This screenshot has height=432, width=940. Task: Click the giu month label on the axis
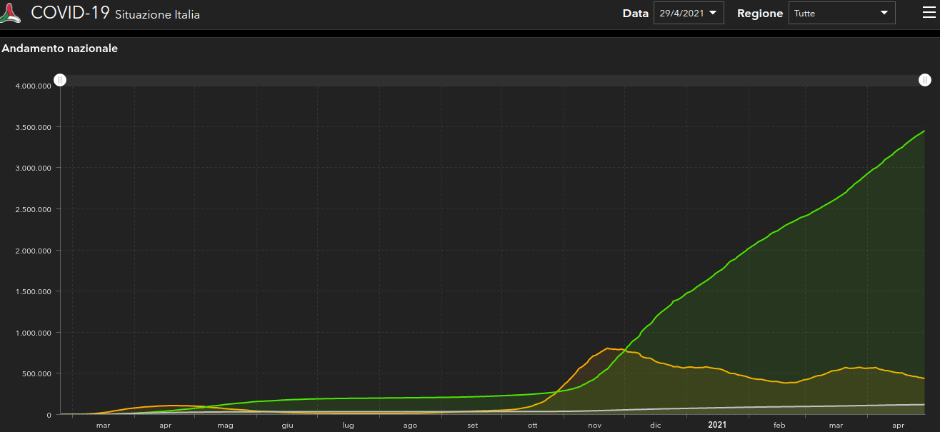[x=287, y=425]
